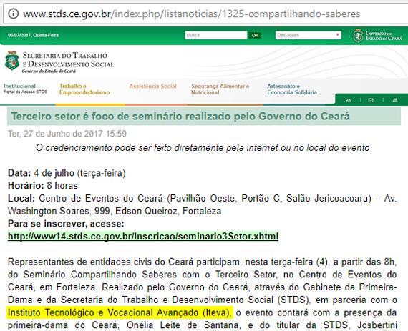Focus the Busca search field
The width and height of the screenshot is (408, 331).
pyautogui.click(x=215, y=35)
